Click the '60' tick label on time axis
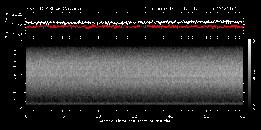 coord(243,116)
